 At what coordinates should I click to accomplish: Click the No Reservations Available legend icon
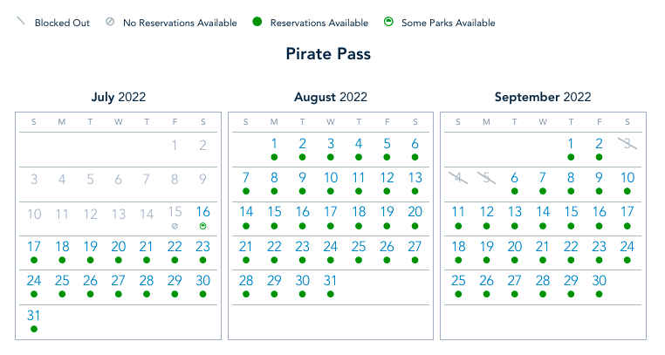[111, 23]
